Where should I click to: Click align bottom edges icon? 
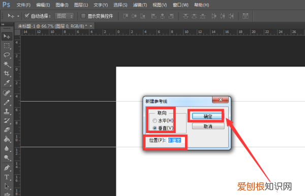click(x=143, y=16)
